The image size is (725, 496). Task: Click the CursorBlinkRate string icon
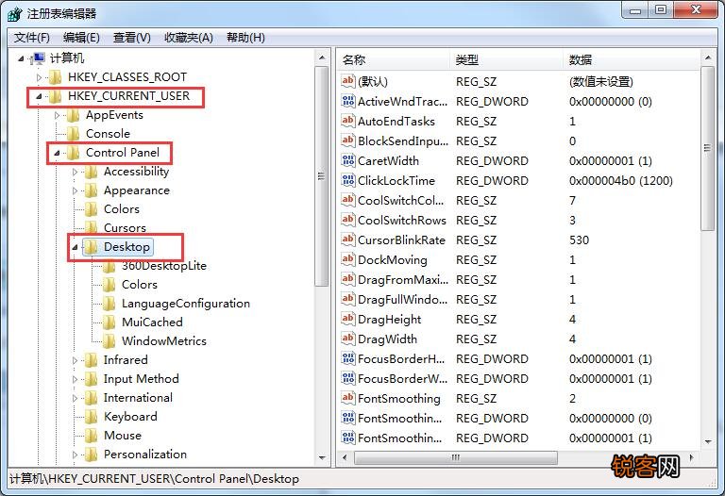click(x=347, y=240)
